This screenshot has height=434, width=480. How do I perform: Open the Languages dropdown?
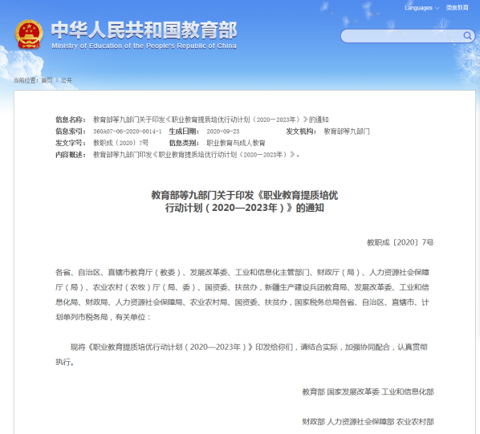421,8
